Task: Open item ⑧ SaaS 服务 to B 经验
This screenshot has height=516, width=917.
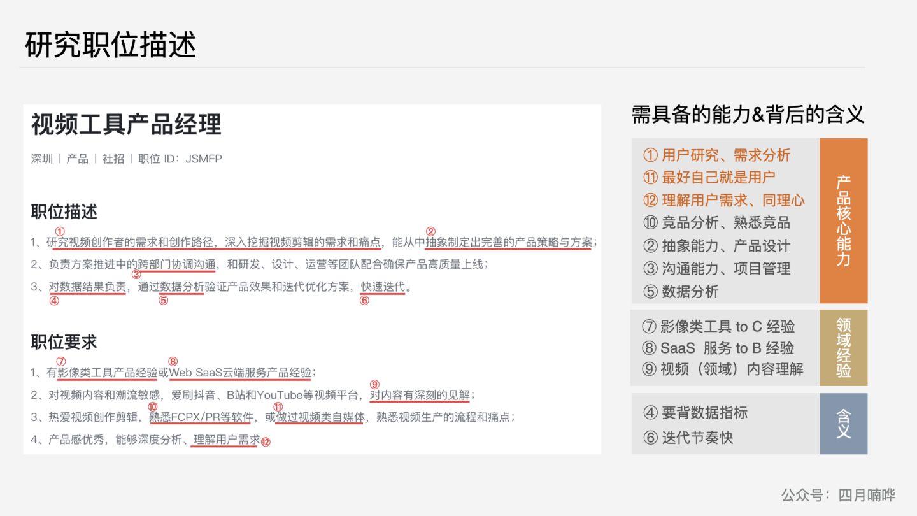Action: tap(720, 348)
